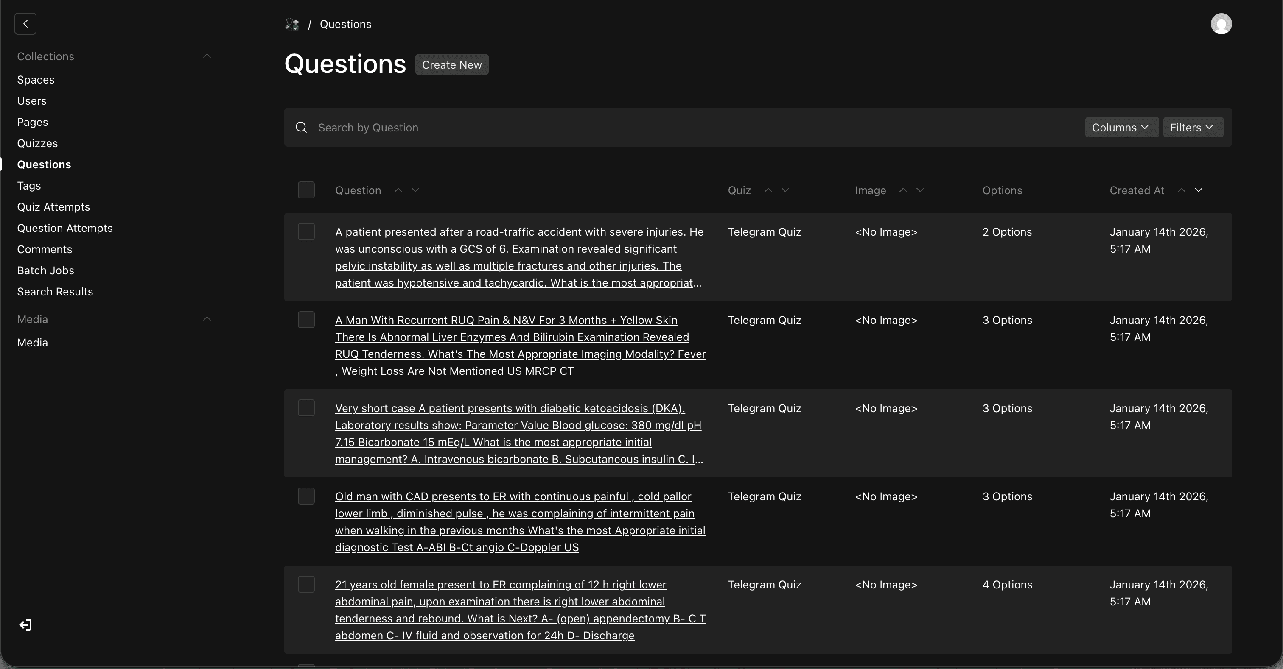Select the checkbox for the DKA question row

306,407
